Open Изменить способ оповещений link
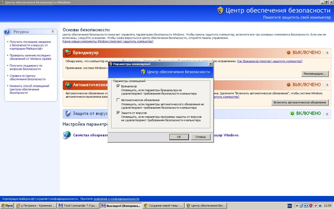This screenshot has width=334, height=209. point(29,89)
